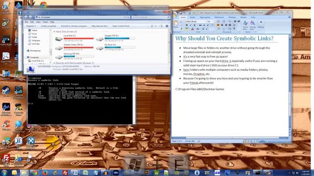Screen dimensions: 314x176
Task: Click the Numbering list icon in Word
Action: click(x=224, y=22)
